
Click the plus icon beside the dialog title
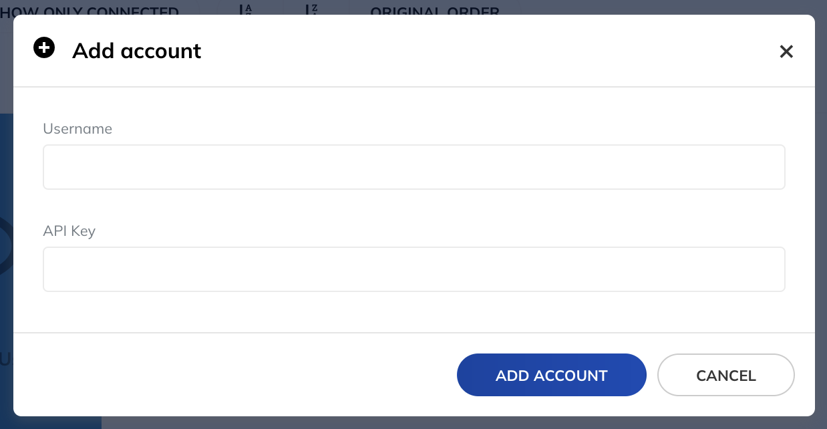point(44,47)
